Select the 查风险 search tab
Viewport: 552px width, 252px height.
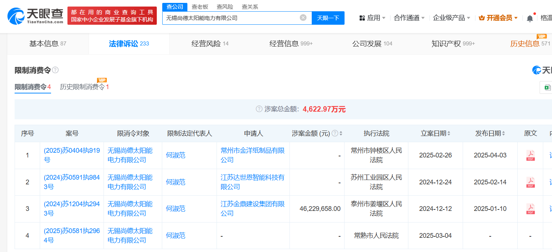click(x=225, y=7)
